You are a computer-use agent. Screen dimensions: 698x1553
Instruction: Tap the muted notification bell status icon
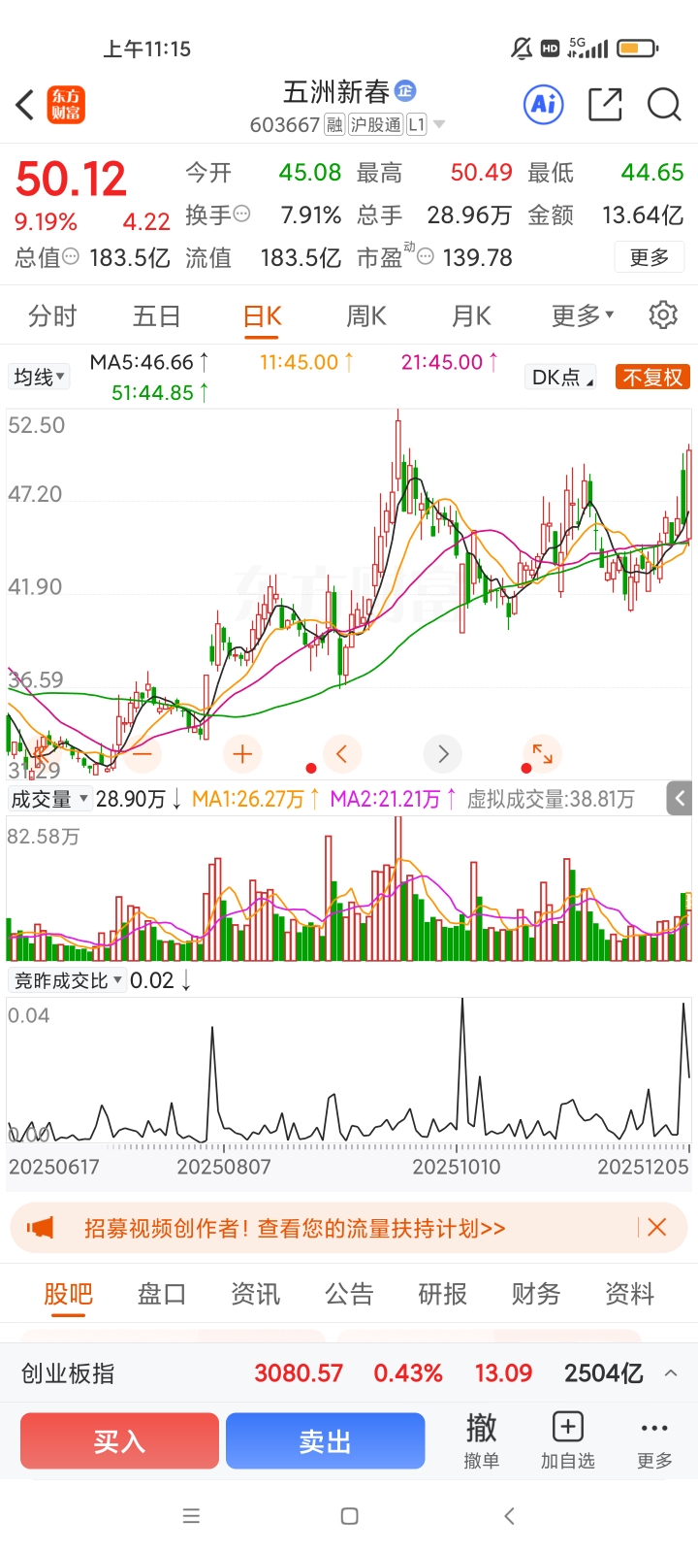[x=522, y=48]
